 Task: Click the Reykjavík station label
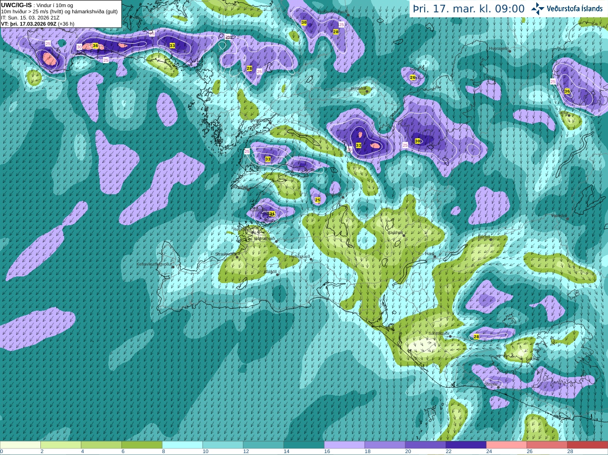[242, 230]
